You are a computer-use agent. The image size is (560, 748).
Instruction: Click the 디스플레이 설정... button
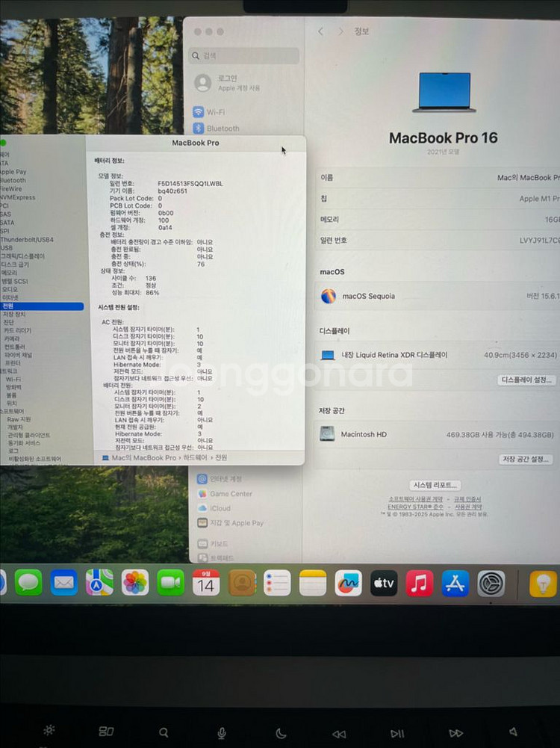point(526,380)
